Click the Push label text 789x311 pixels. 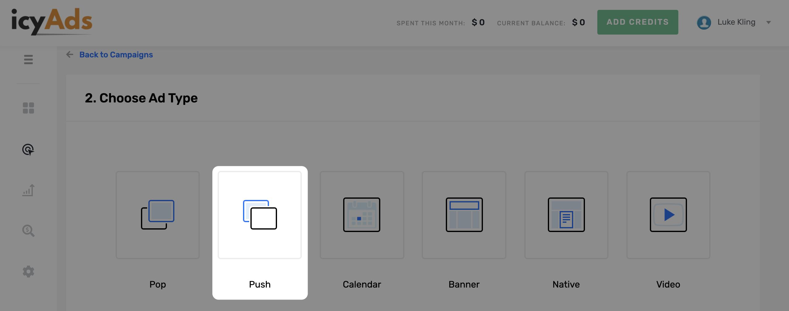coord(260,284)
